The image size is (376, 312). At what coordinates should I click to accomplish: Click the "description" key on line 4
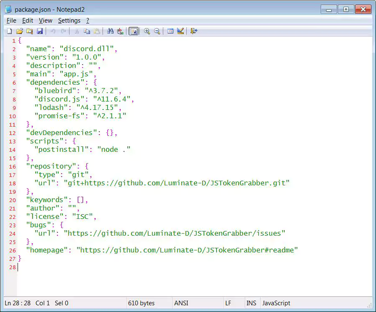(53, 65)
